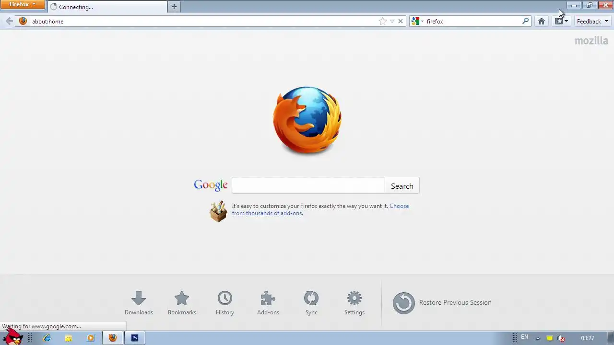
Task: Focus the about:home address bar
Action: pos(204,21)
